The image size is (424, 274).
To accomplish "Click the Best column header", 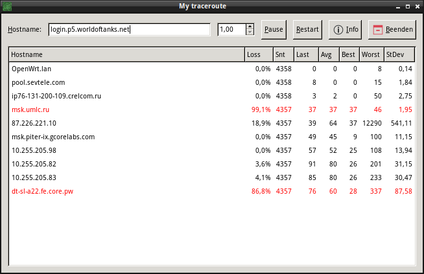I will tap(349, 54).
